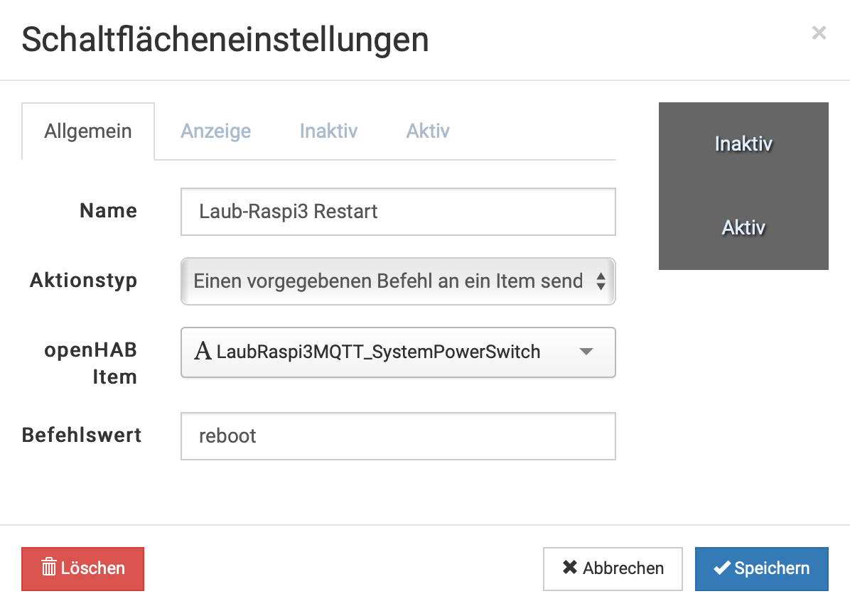Click the trash icon on Löschen
The image size is (850, 611).
[x=49, y=568]
